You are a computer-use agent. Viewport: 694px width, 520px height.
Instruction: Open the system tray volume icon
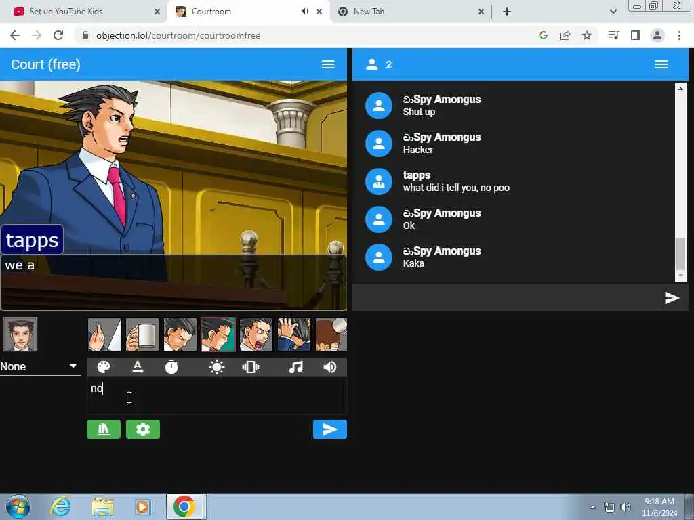pyautogui.click(x=626, y=507)
